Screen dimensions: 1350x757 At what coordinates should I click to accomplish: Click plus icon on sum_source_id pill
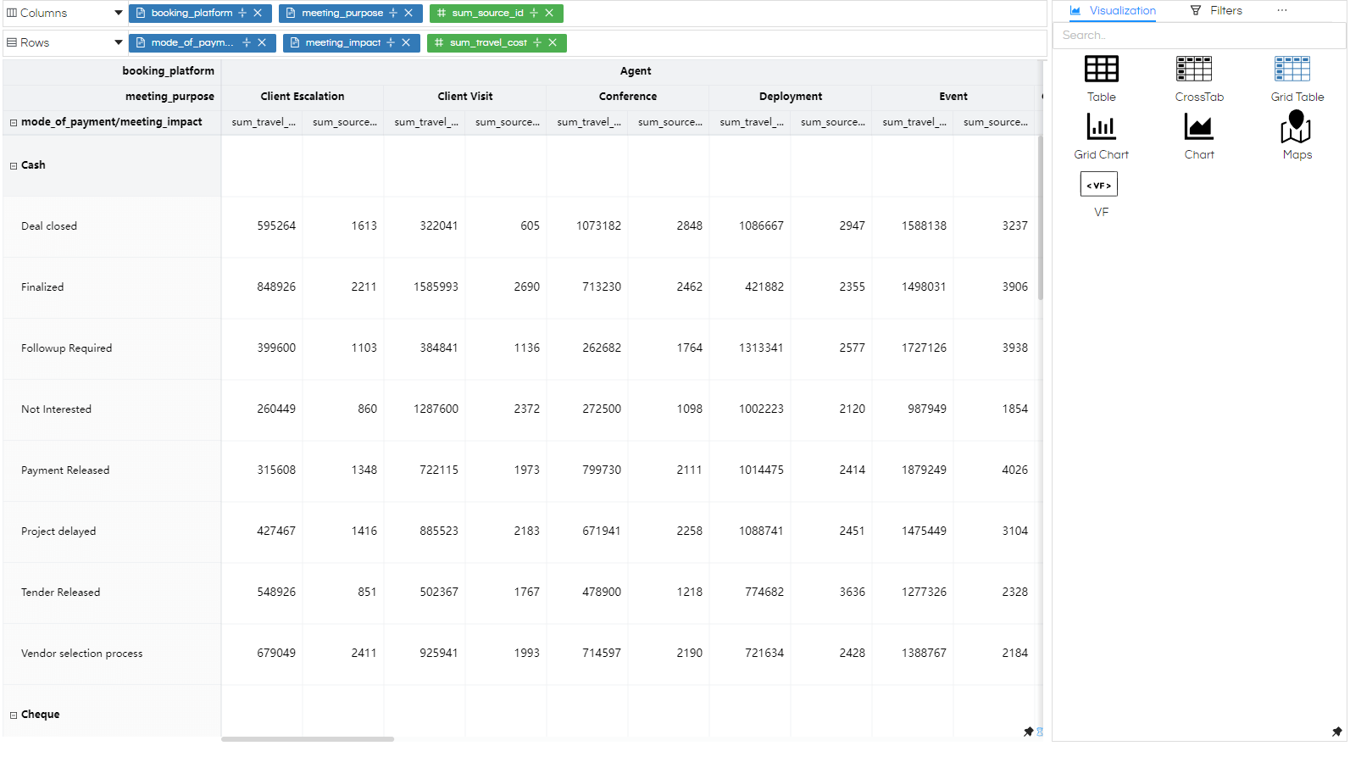tap(534, 14)
